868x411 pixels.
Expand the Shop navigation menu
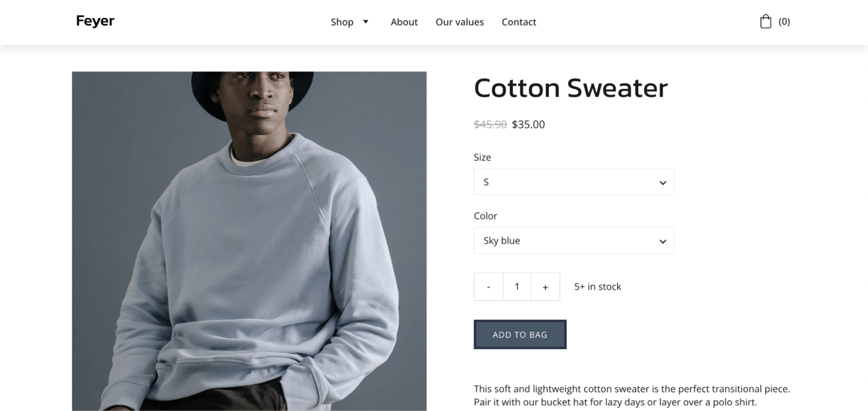pos(341,22)
